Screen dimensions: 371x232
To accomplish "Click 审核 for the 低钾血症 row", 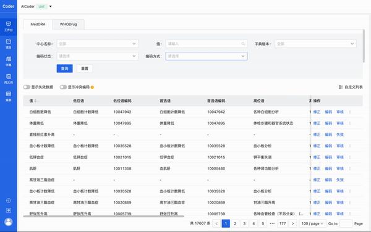I will [340, 157].
